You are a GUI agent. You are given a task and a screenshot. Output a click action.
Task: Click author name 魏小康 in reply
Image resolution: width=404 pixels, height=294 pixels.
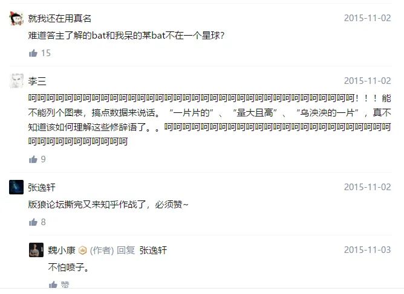point(62,251)
